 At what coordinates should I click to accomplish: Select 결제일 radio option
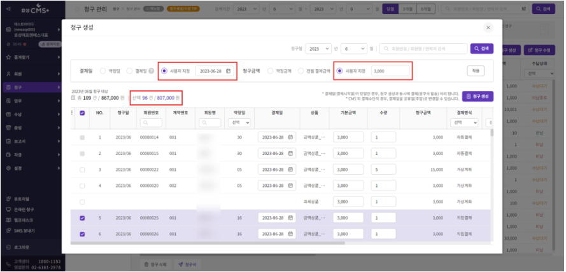(130, 71)
